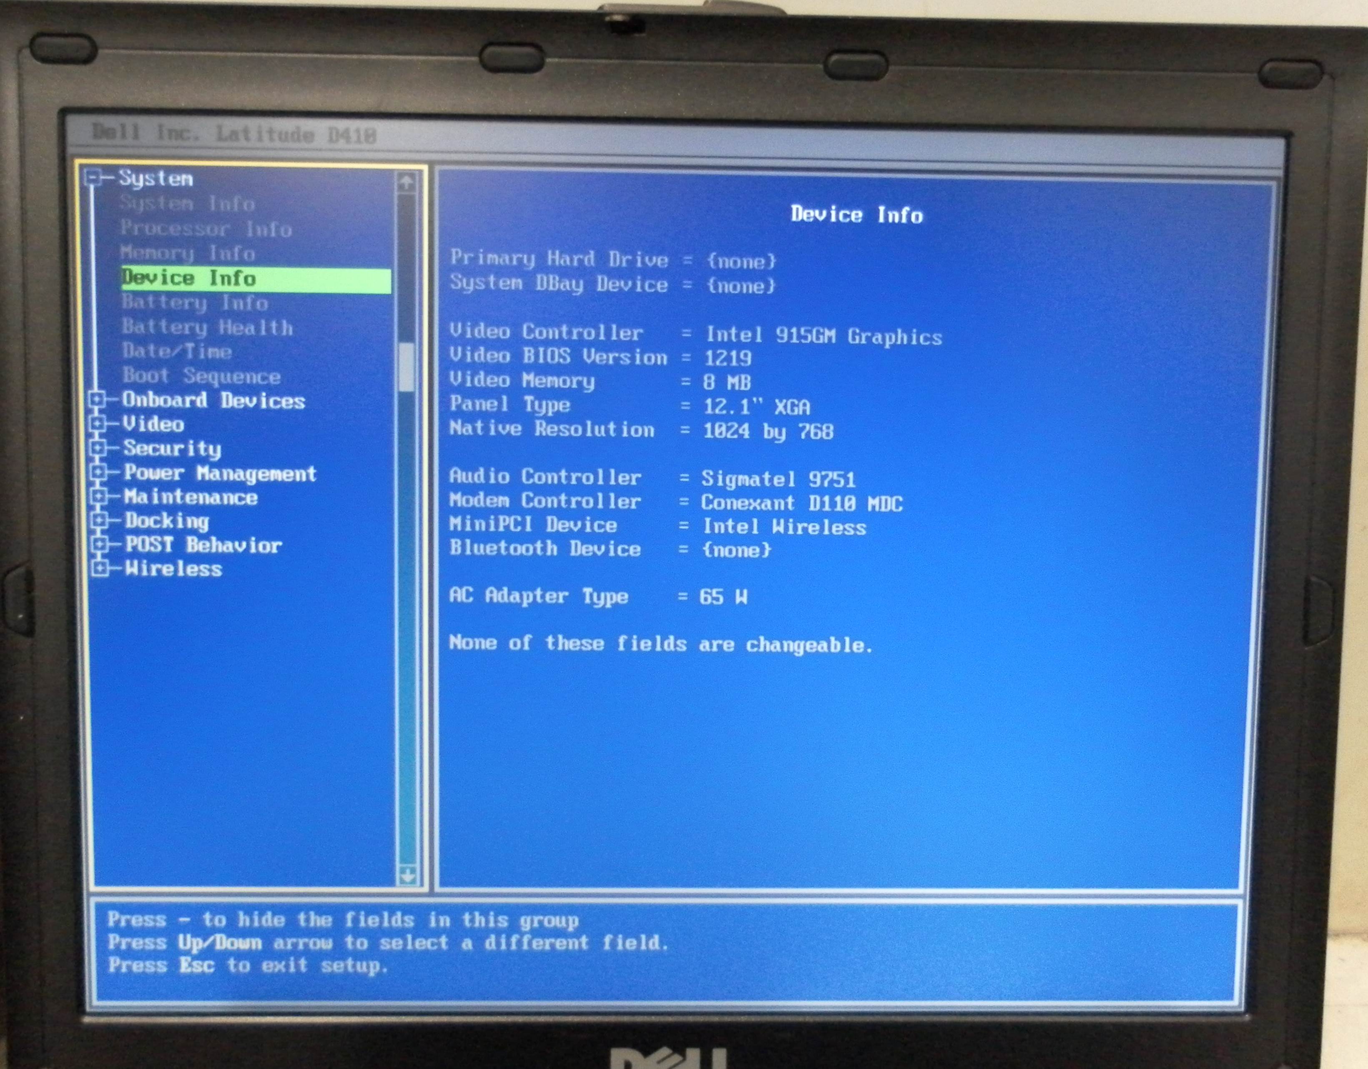The width and height of the screenshot is (1368, 1069).
Task: Click Panel Type value 12.1" XGA
Action: 757,407
